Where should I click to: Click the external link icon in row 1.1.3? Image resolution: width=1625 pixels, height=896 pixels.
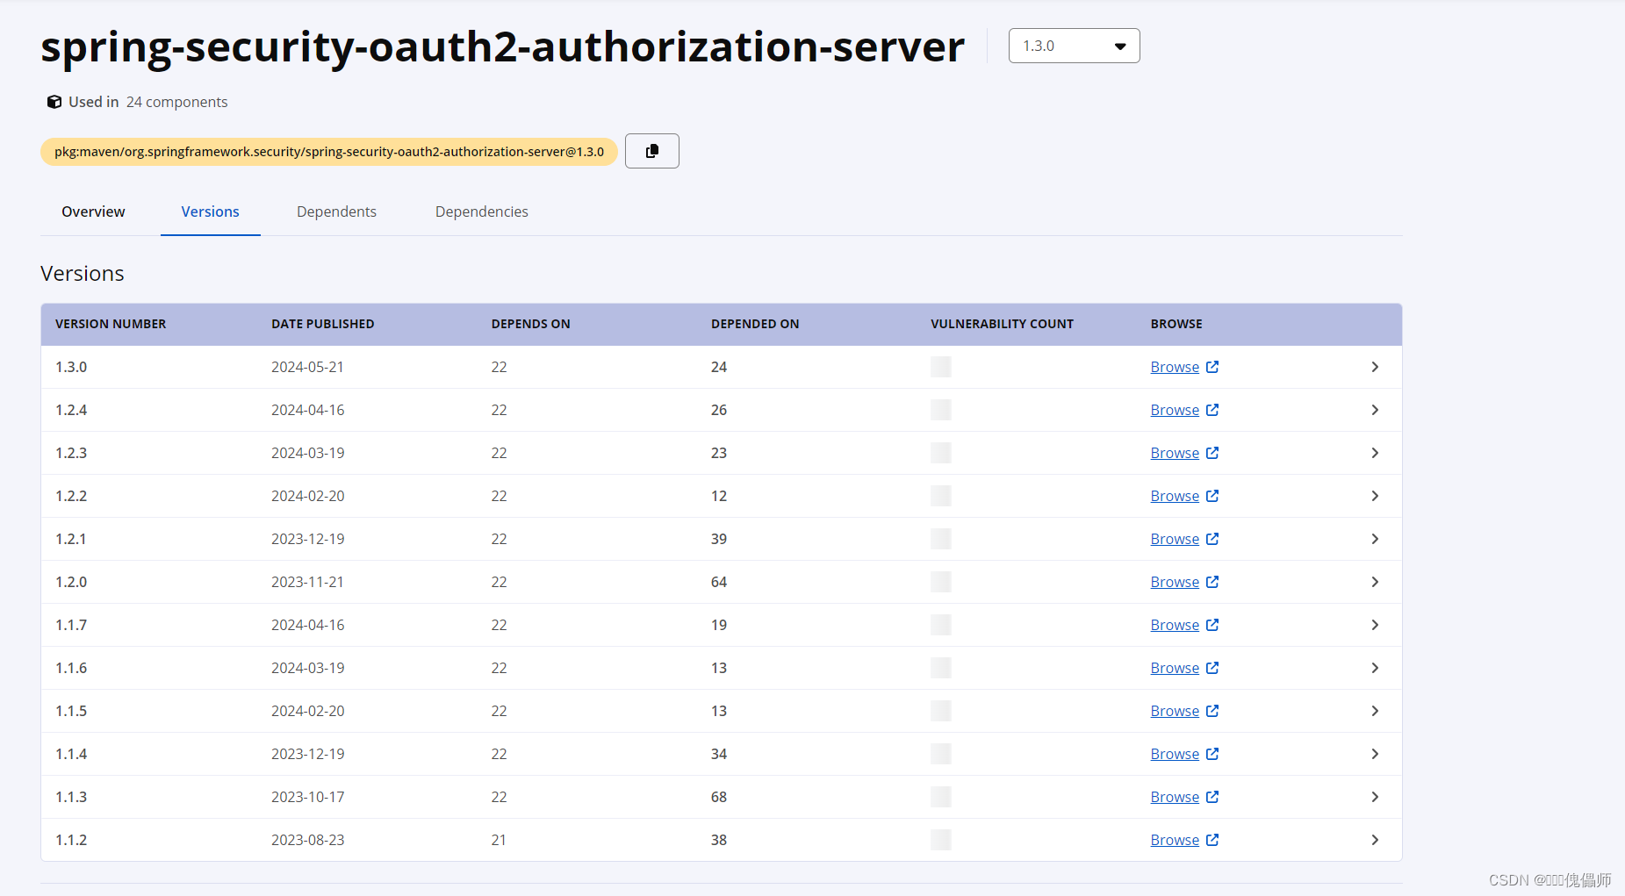(x=1212, y=797)
